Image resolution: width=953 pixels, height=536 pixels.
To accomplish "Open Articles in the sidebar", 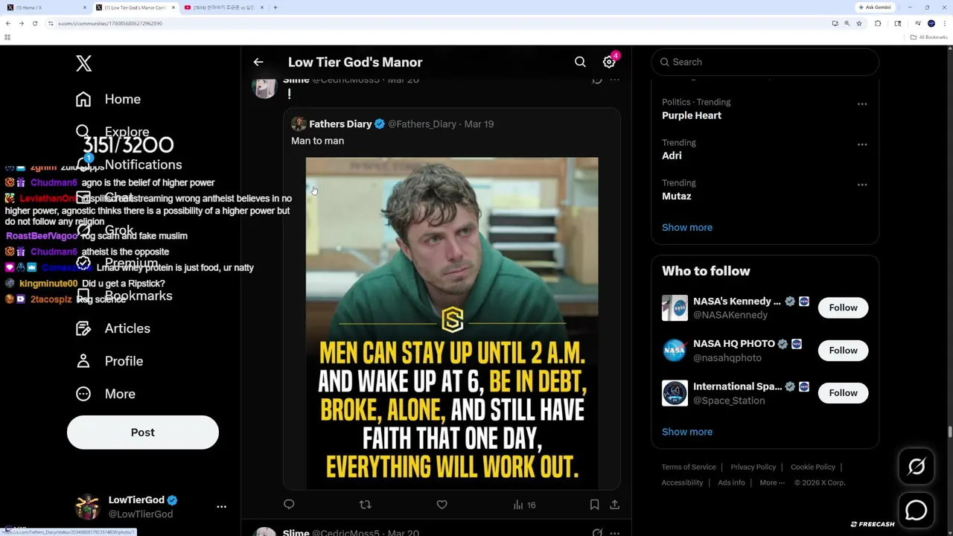I will [x=112, y=328].
